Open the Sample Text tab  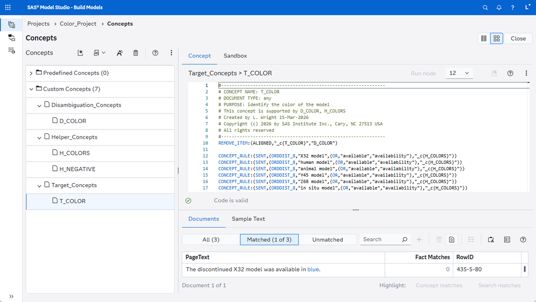248,219
